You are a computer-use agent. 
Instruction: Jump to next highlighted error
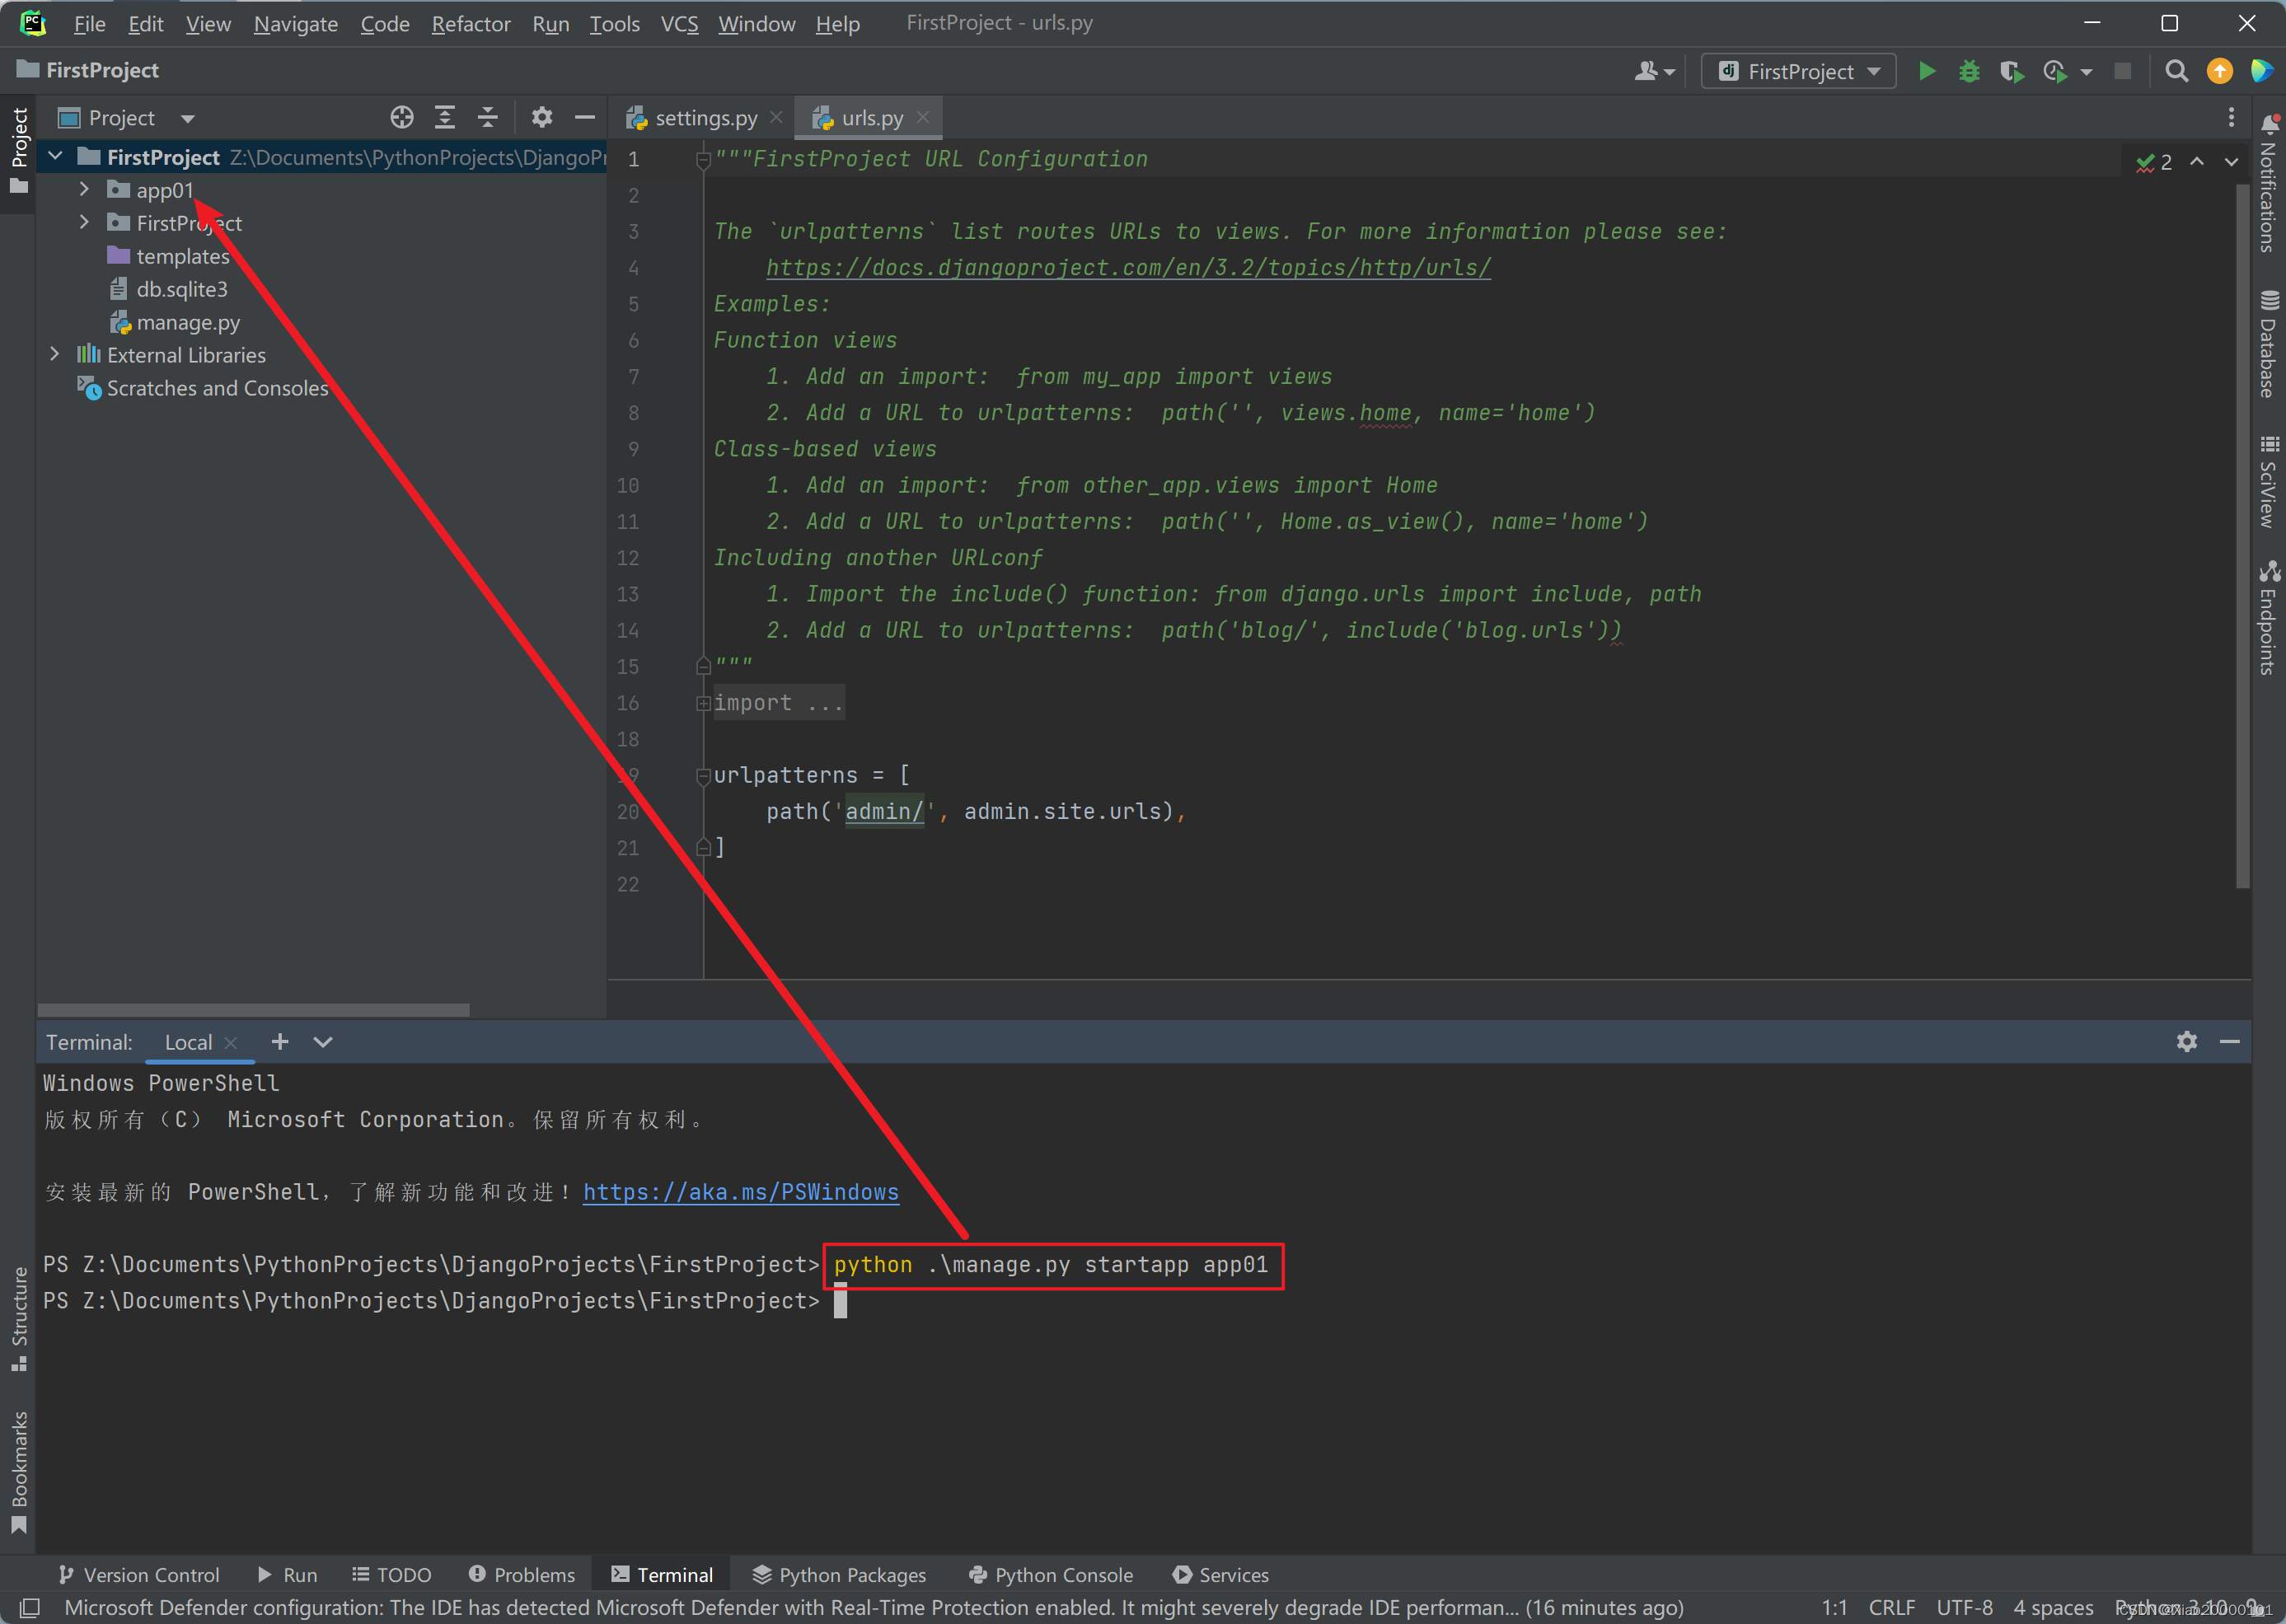click(x=2231, y=161)
